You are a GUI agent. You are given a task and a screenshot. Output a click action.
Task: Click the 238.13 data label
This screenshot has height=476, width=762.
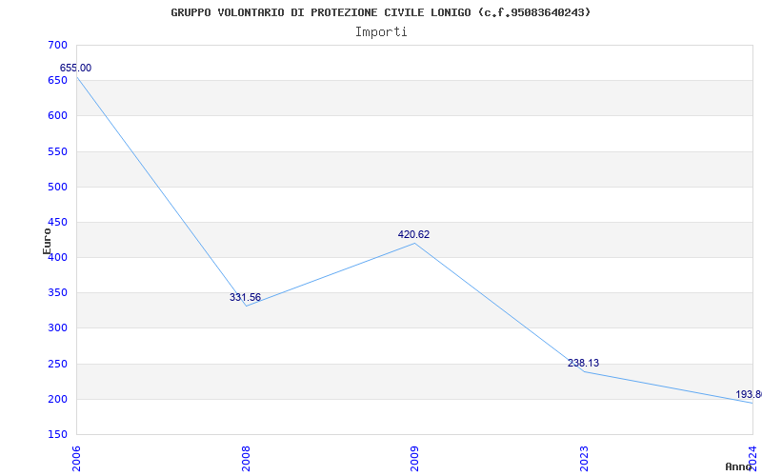[583, 363]
